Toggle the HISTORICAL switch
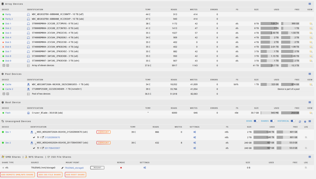Screen dimensions: 316x179 tap(293, 121)
